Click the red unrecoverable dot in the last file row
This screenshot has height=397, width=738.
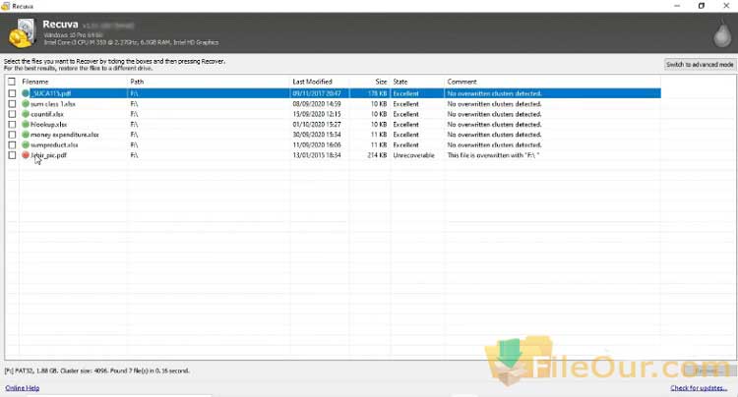tap(26, 155)
